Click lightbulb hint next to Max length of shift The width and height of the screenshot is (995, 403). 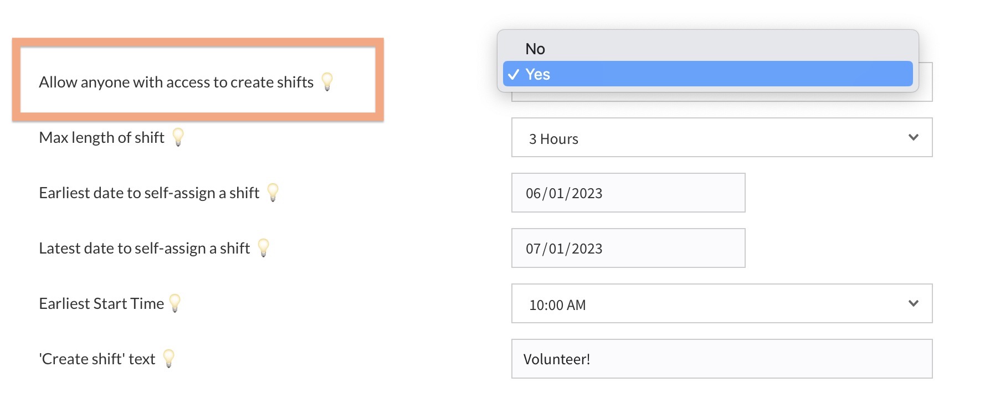(178, 137)
